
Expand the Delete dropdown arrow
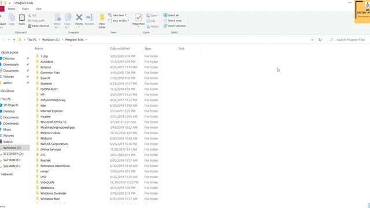[79, 27]
